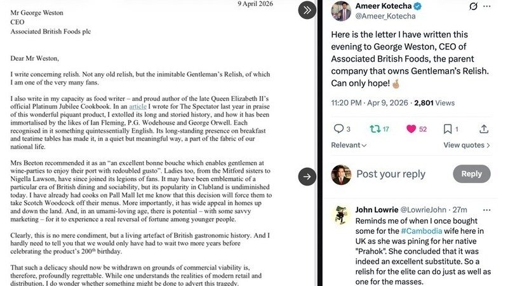Open Ameer Kotecha's profile picture
Image resolution: width=508 pixels, height=286 pixels.
pos(341,11)
